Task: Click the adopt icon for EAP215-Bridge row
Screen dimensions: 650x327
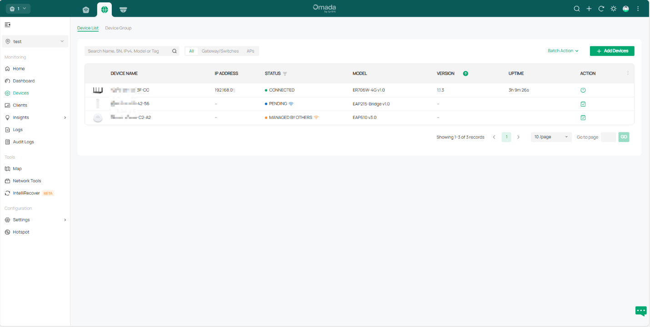Action: click(583, 104)
